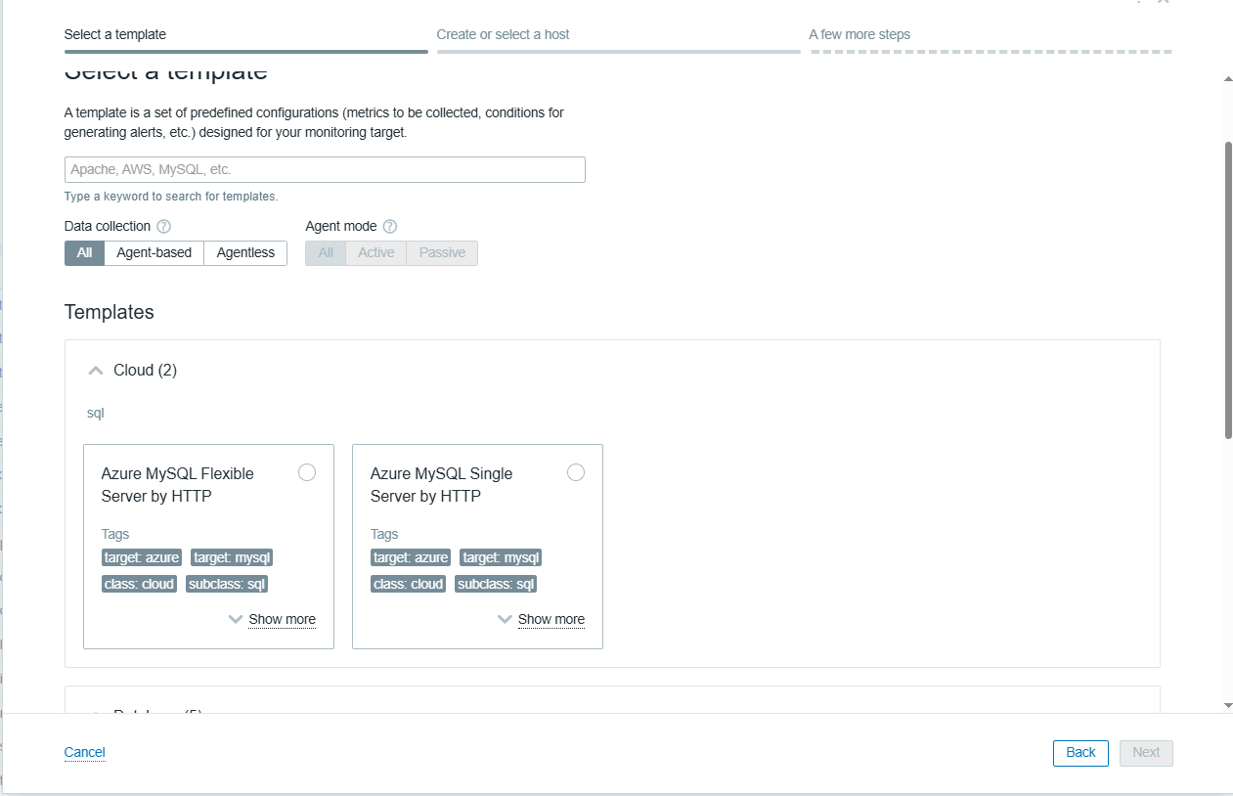Filter templates by Agentless collection
This screenshot has height=796, width=1233.
click(245, 253)
